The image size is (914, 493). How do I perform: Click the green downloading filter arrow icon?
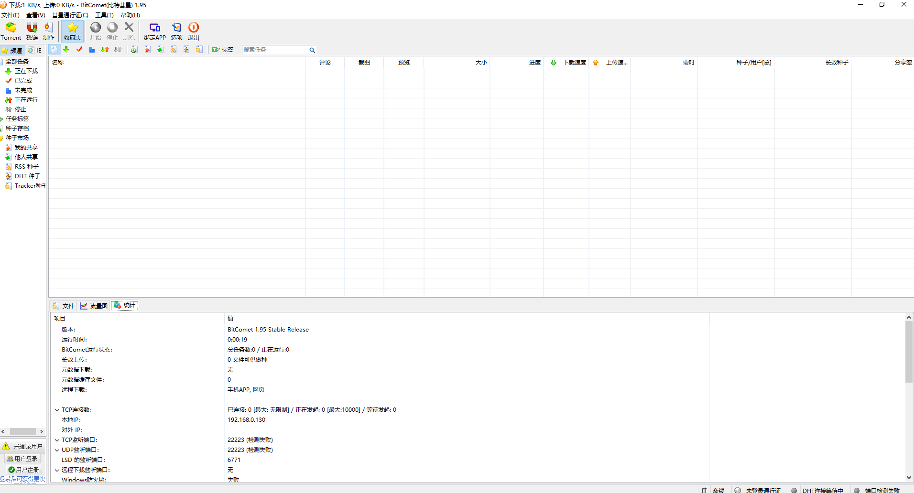[66, 50]
